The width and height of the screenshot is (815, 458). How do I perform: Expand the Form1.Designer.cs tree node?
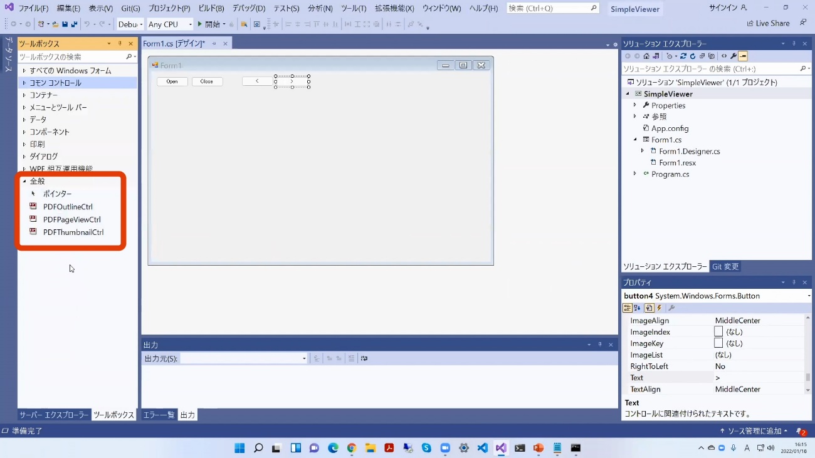click(642, 151)
